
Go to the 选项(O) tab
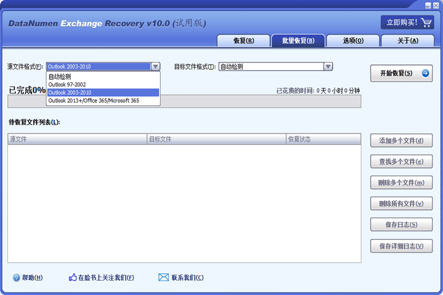pos(353,40)
